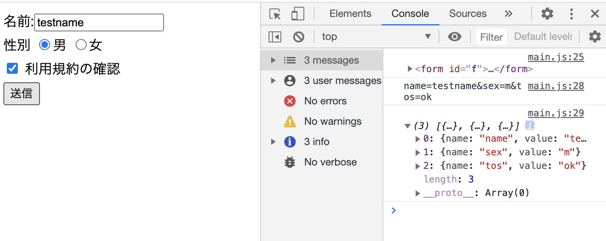The image size is (606, 241).
Task: Open the main.js:28 source link
Action: click(x=556, y=86)
